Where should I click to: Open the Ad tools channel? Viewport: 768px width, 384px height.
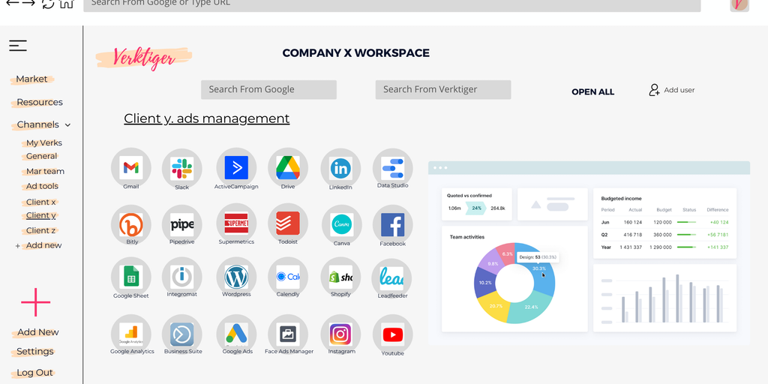(x=42, y=186)
